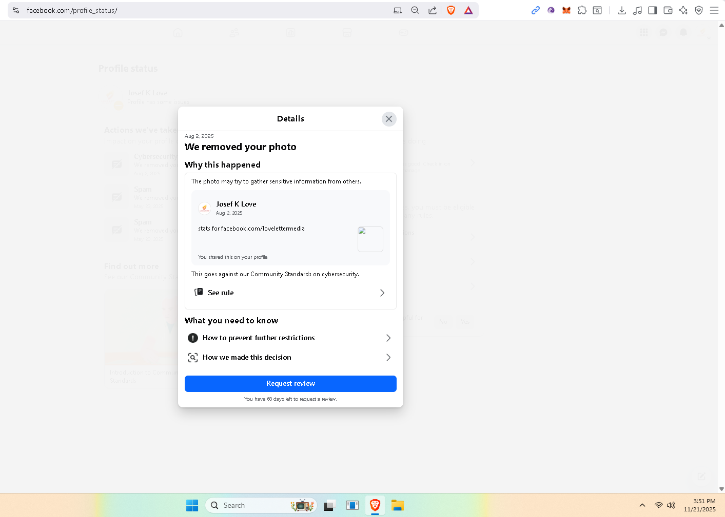Click the zoom magnifier icon in address bar
The image size is (725, 517).
(415, 10)
